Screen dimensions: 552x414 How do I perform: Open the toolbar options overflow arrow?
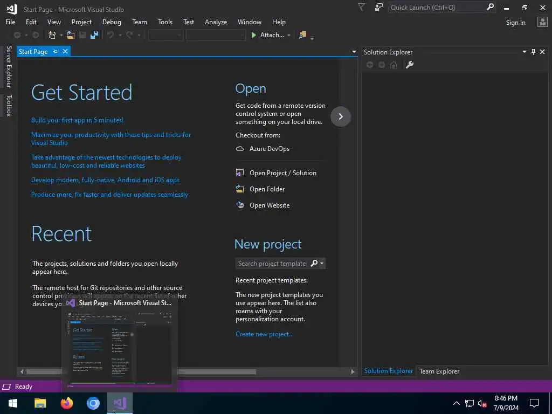point(312,37)
